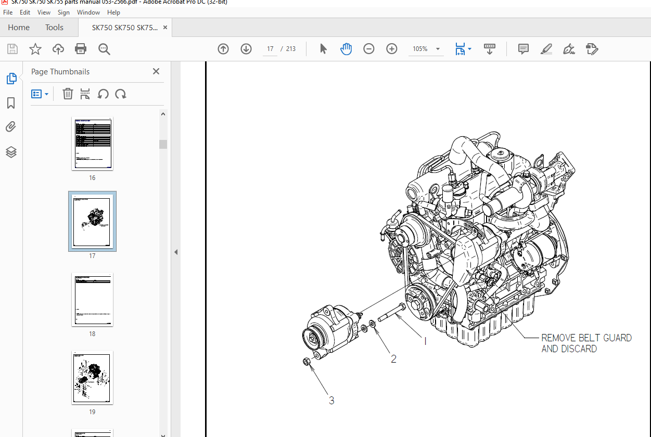Viewport: 651px width, 437px height.
Task: Select the page 19 thumbnail
Action: (92, 378)
